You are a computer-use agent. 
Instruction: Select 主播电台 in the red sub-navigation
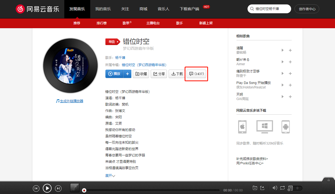tap(153, 23)
